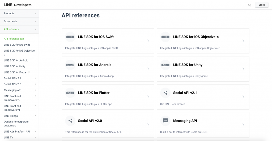Viewport: 272px width, 141px height.
Task: Click the Unity badge icon
Action: (x=165, y=65)
